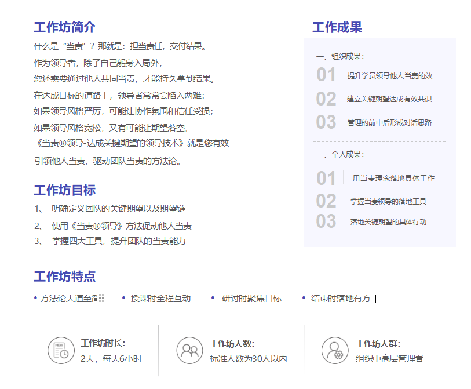
Task: Click the 01 number next to 用当责理念落地具体工作
Action: [x=326, y=178]
